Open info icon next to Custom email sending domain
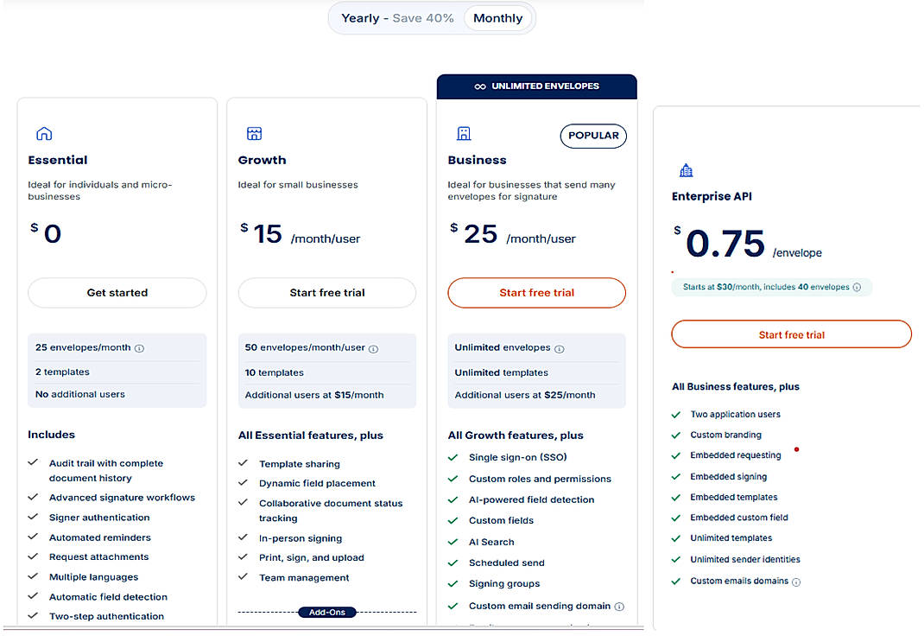 click(619, 607)
